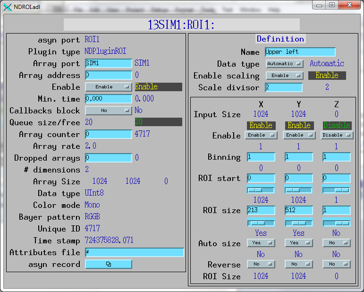Click the Scale divisor input field
This screenshot has height=292, width=364.
tap(284, 87)
